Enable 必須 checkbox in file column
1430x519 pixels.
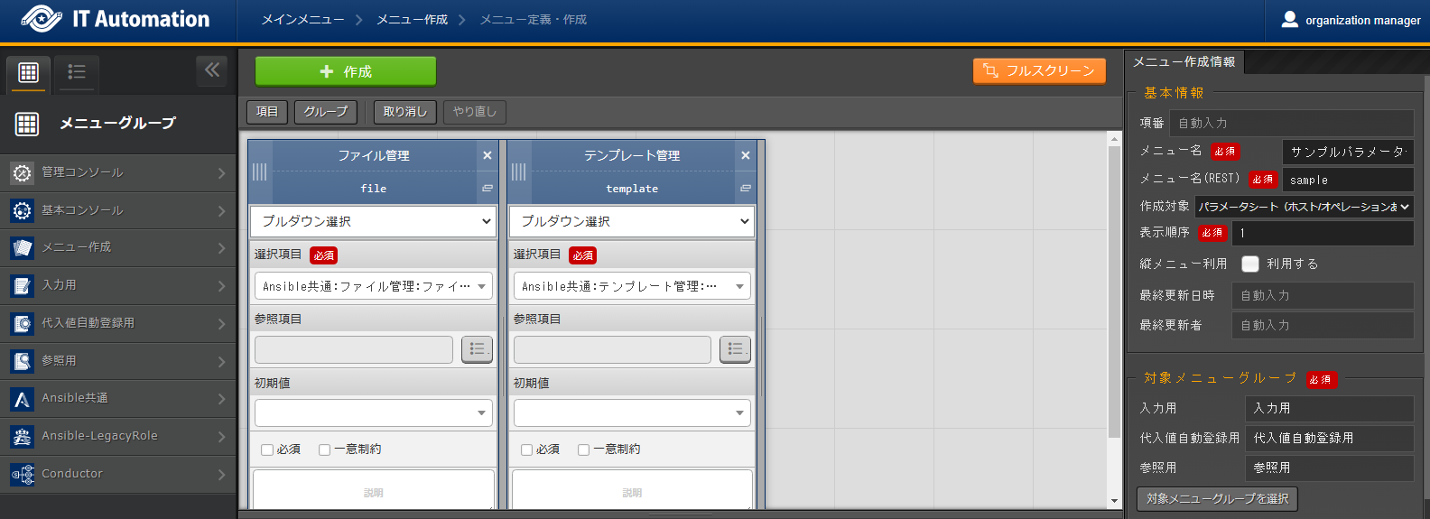pos(267,449)
